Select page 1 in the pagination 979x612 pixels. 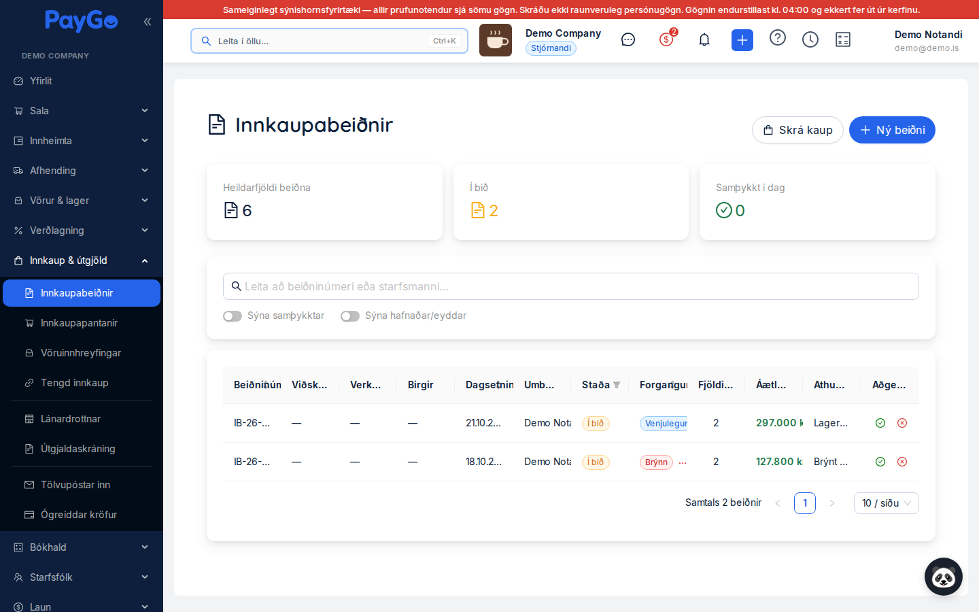click(x=805, y=503)
